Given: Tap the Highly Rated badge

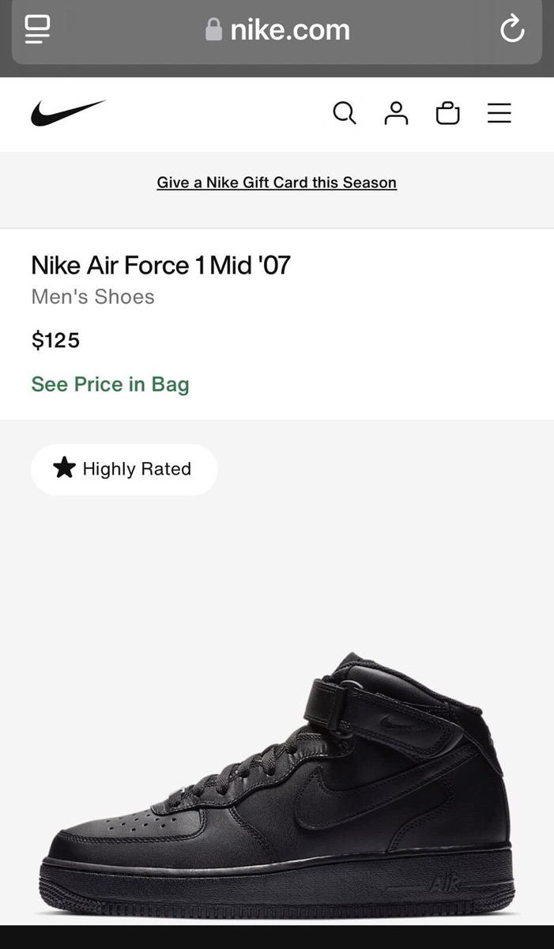Looking at the screenshot, I should [x=123, y=468].
